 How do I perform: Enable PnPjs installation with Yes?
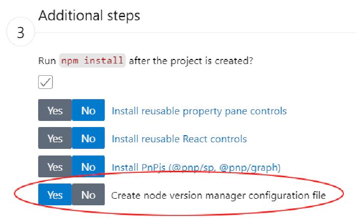tap(55, 167)
